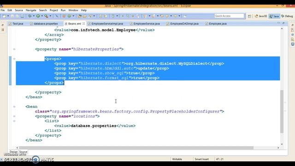The image size is (295, 166).
Task: Collapse the locations property fold marker
Action: coord(14,116)
